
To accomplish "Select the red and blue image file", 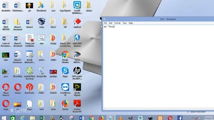I will [53, 72].
